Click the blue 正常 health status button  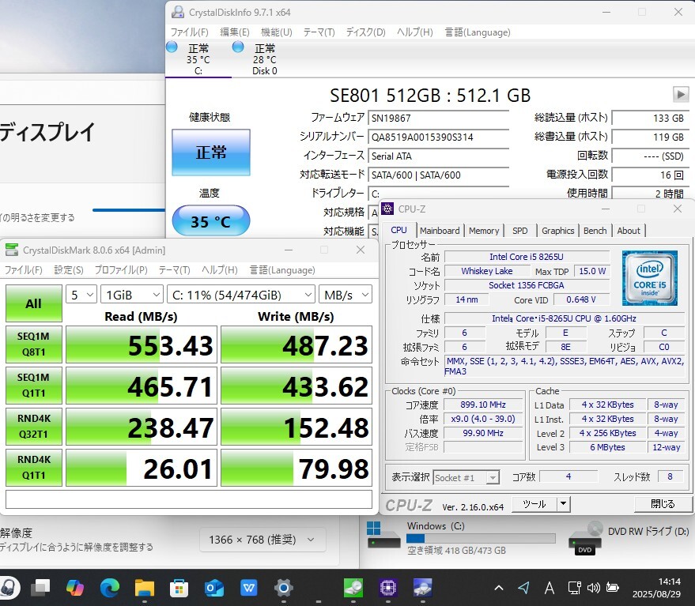coord(210,152)
